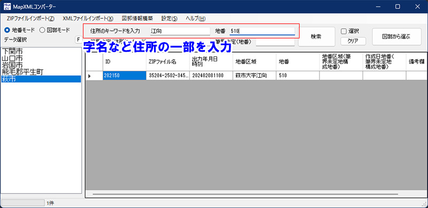The height and width of the screenshot is (208, 428).
Task: Click the 地番 column header in the table
Action: (x=297, y=62)
